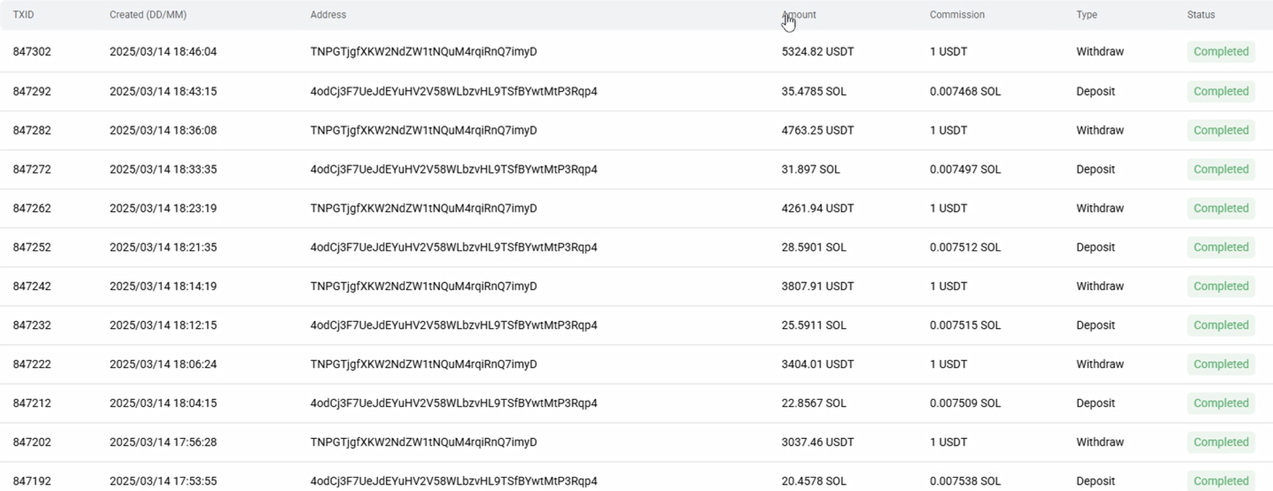This screenshot has width=1273, height=491.
Task: Open transaction 847252 row
Action: click(x=636, y=247)
